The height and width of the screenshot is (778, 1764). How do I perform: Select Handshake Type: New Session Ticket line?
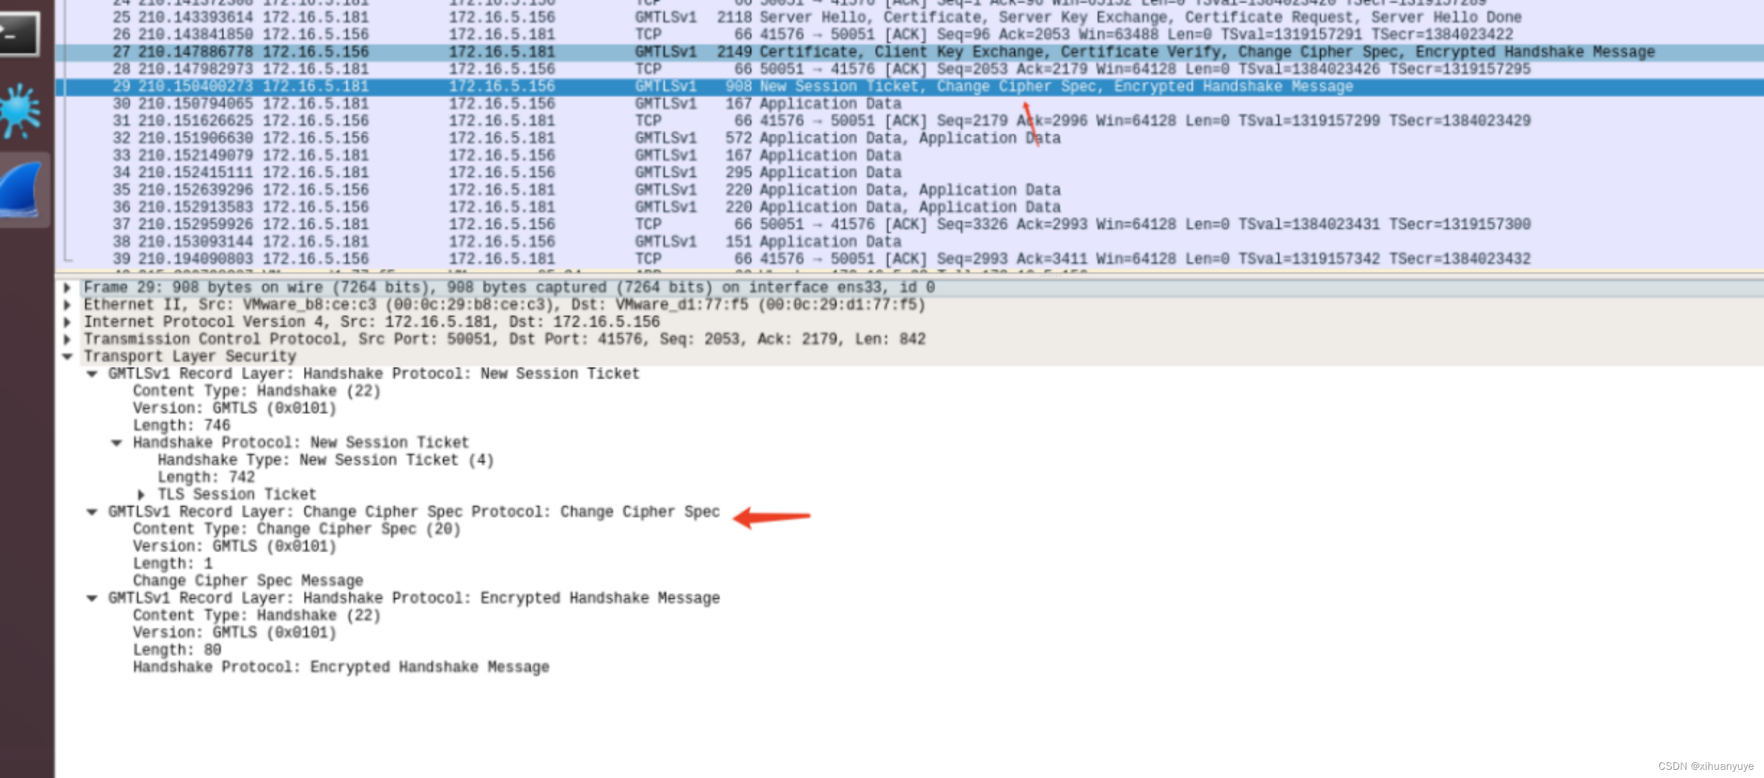pos(325,460)
